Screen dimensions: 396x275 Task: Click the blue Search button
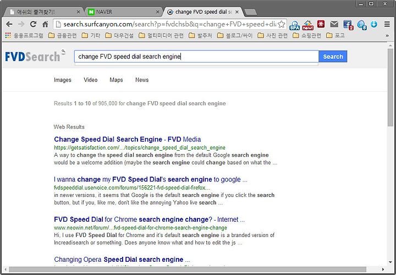333,56
